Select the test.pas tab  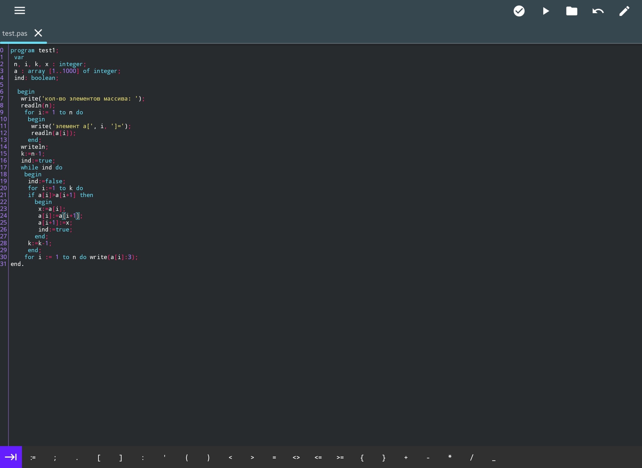pos(15,33)
